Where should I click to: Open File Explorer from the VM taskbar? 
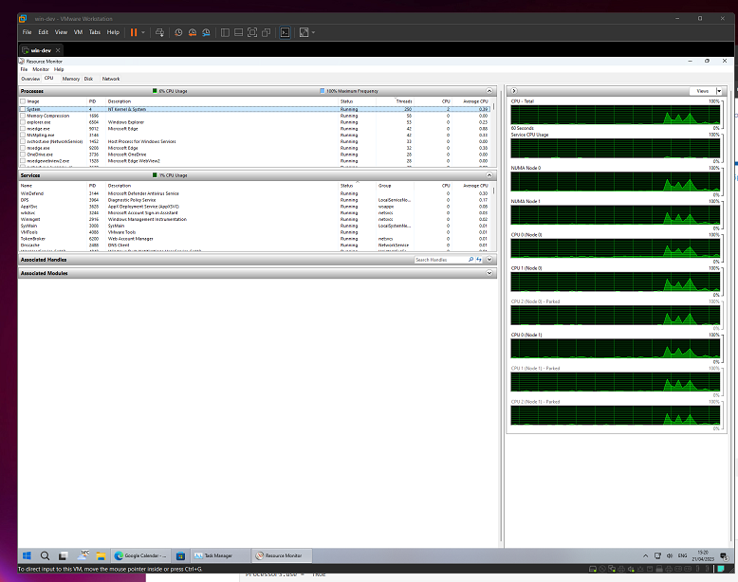pyautogui.click(x=101, y=555)
